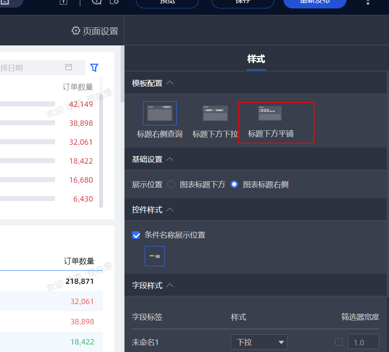Select the 图表标题右侧 radio option

234,184
